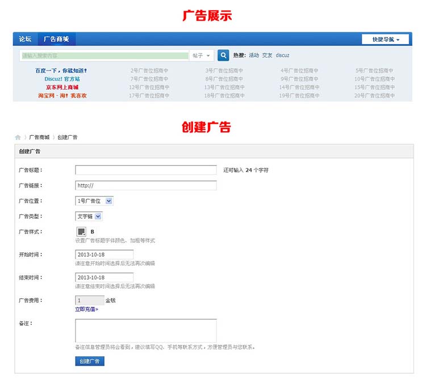This screenshot has height=383, width=426.
Task: Select the 广告商城 tab
Action: 56,39
